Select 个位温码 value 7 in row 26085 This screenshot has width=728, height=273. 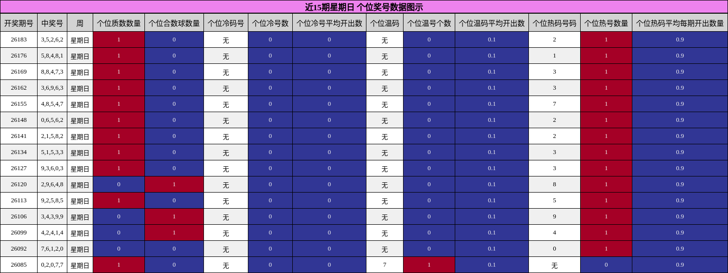pos(384,265)
